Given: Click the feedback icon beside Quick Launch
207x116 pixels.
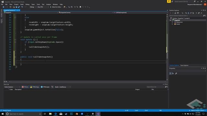Looking at the screenshot, I should pyautogui.click(x=172, y=1).
